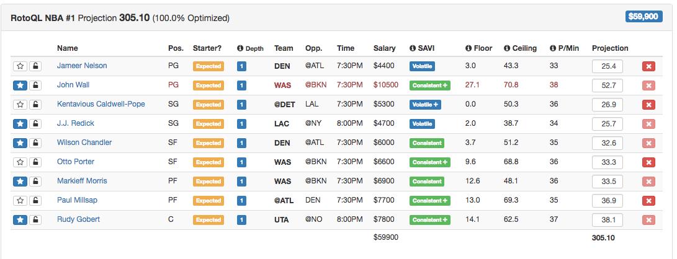Edit John Wall projection field 52.7
This screenshot has height=259, width=677.
[x=607, y=86]
